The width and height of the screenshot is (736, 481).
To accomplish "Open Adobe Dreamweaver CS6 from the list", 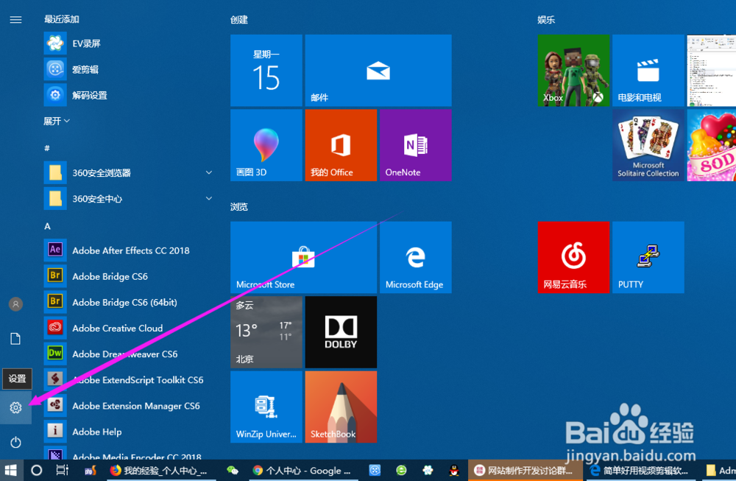I will (x=125, y=354).
